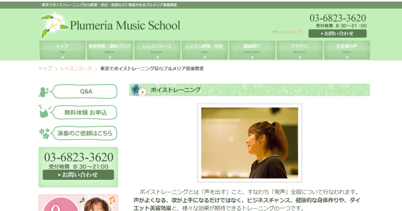Click the 東京でボイストレーニングなら top tagline text
Viewport: 402px width, 211px height.
(x=109, y=5)
